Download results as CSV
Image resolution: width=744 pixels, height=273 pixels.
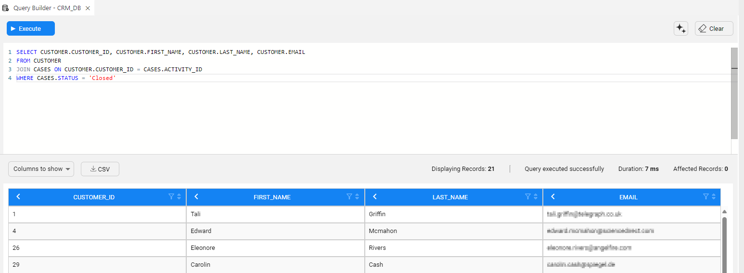100,169
